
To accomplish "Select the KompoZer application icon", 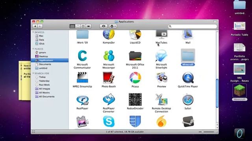I will (109, 35).
